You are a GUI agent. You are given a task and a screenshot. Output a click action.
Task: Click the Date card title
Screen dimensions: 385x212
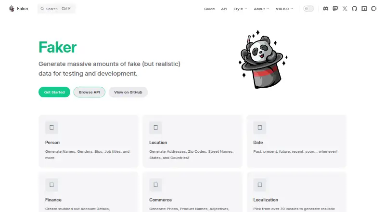coord(258,143)
